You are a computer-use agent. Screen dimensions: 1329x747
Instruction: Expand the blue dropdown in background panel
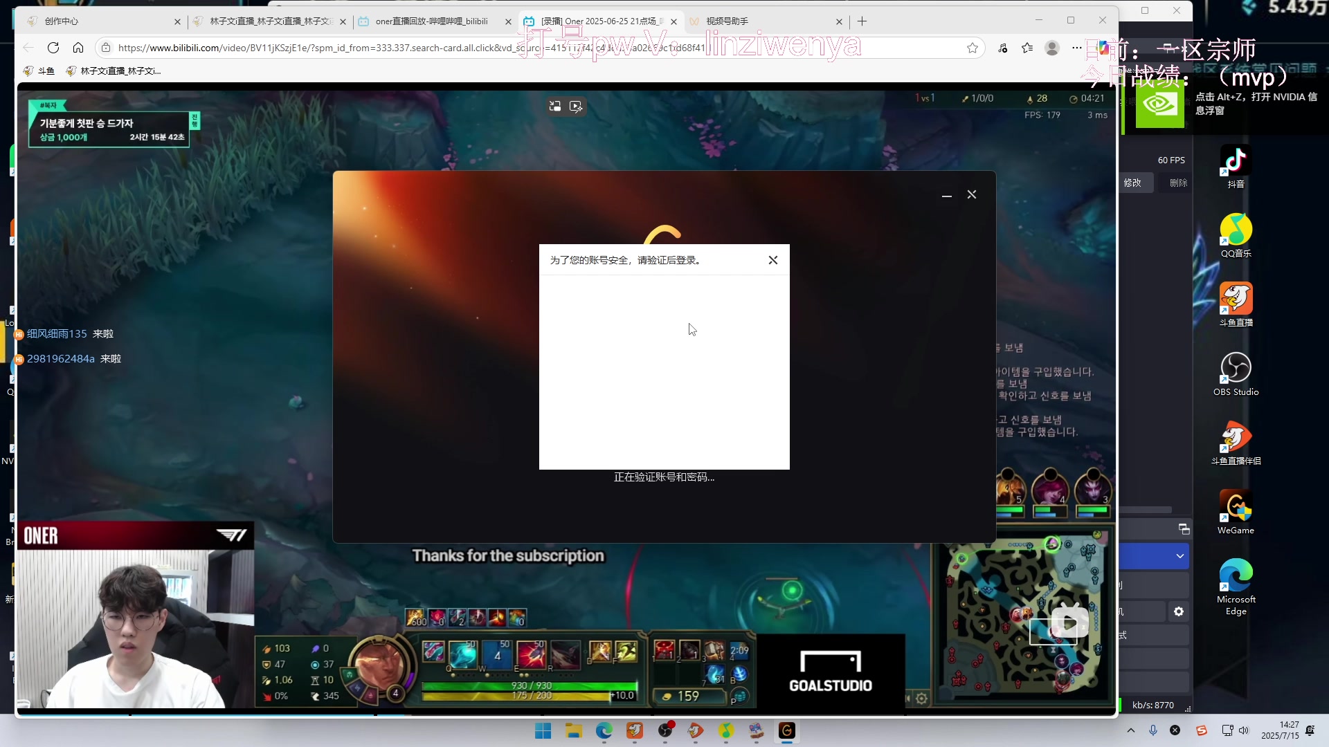[x=1180, y=556]
